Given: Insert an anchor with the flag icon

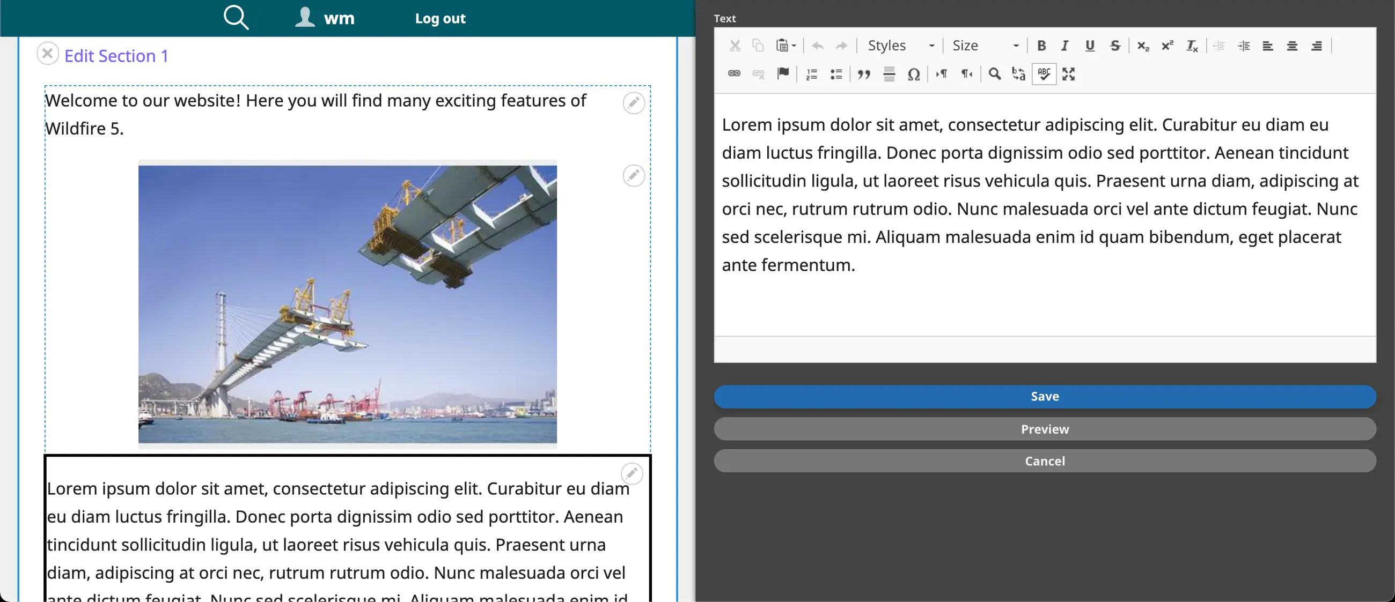Looking at the screenshot, I should [782, 73].
